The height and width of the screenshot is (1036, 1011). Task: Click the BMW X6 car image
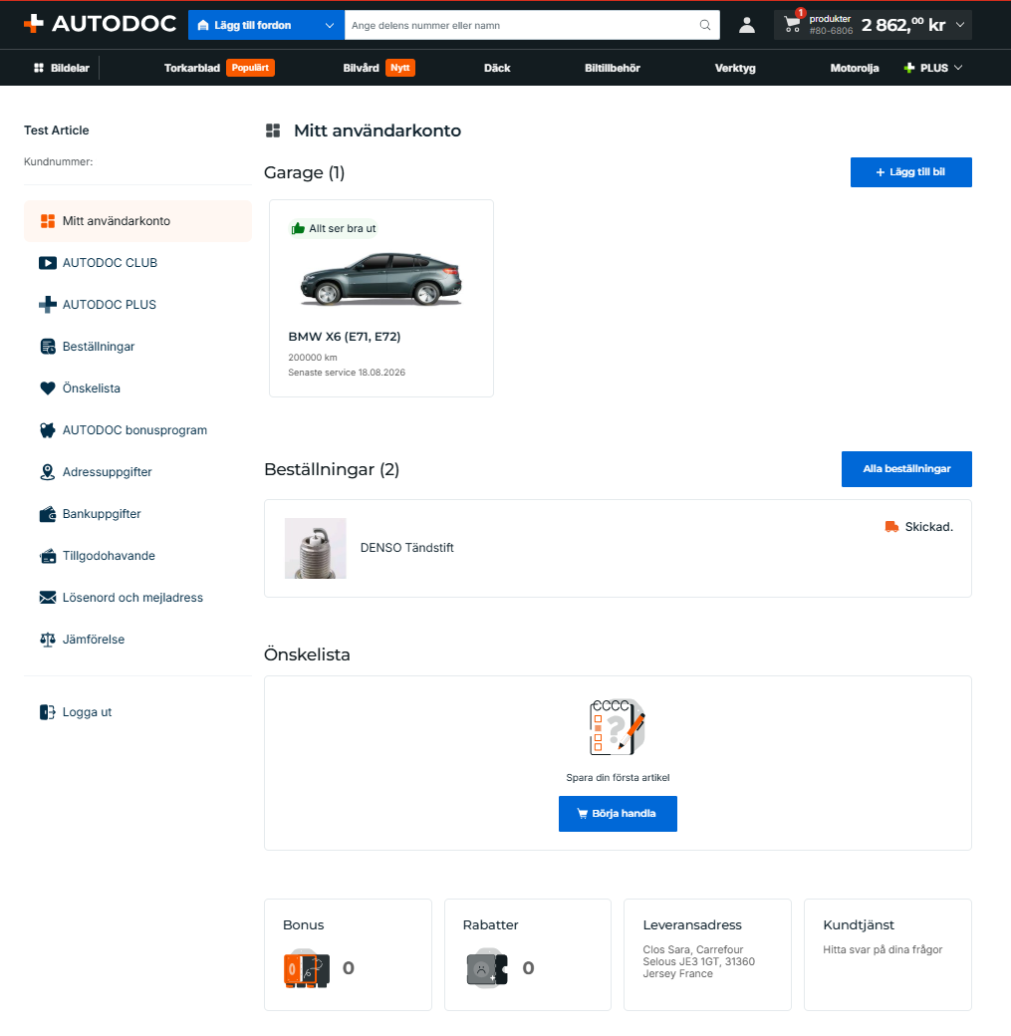tap(381, 279)
